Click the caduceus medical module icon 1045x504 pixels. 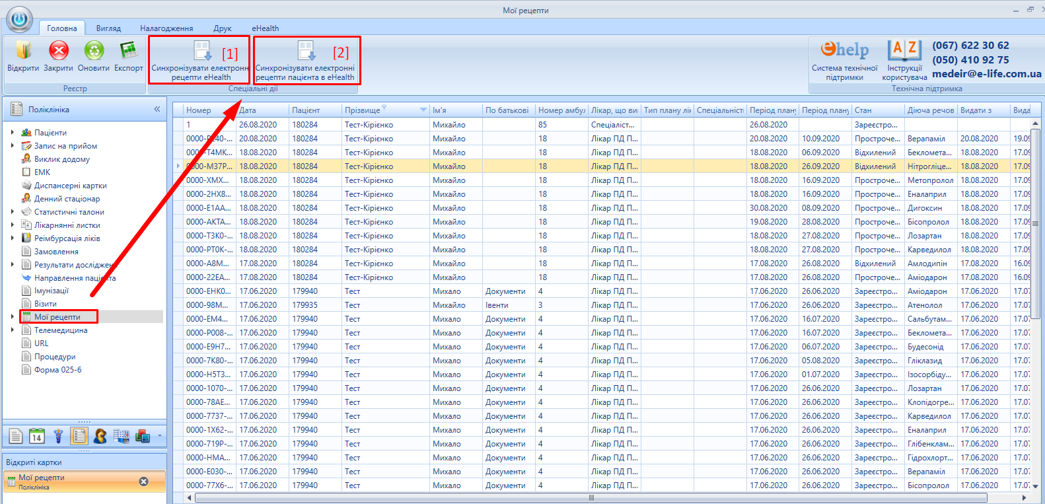[x=58, y=436]
